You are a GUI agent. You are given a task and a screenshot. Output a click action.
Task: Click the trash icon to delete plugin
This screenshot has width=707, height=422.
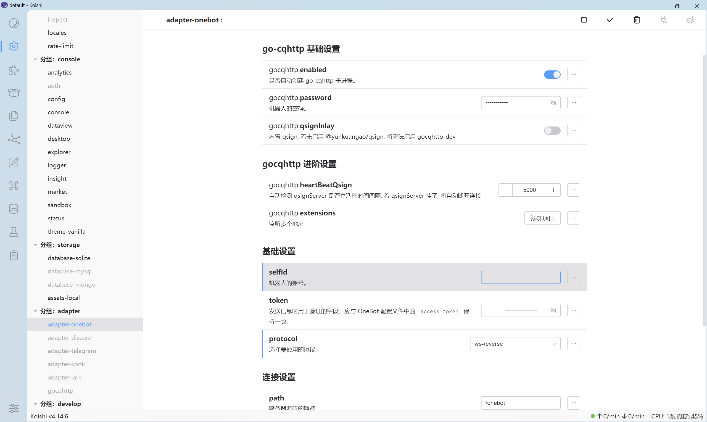(x=637, y=20)
